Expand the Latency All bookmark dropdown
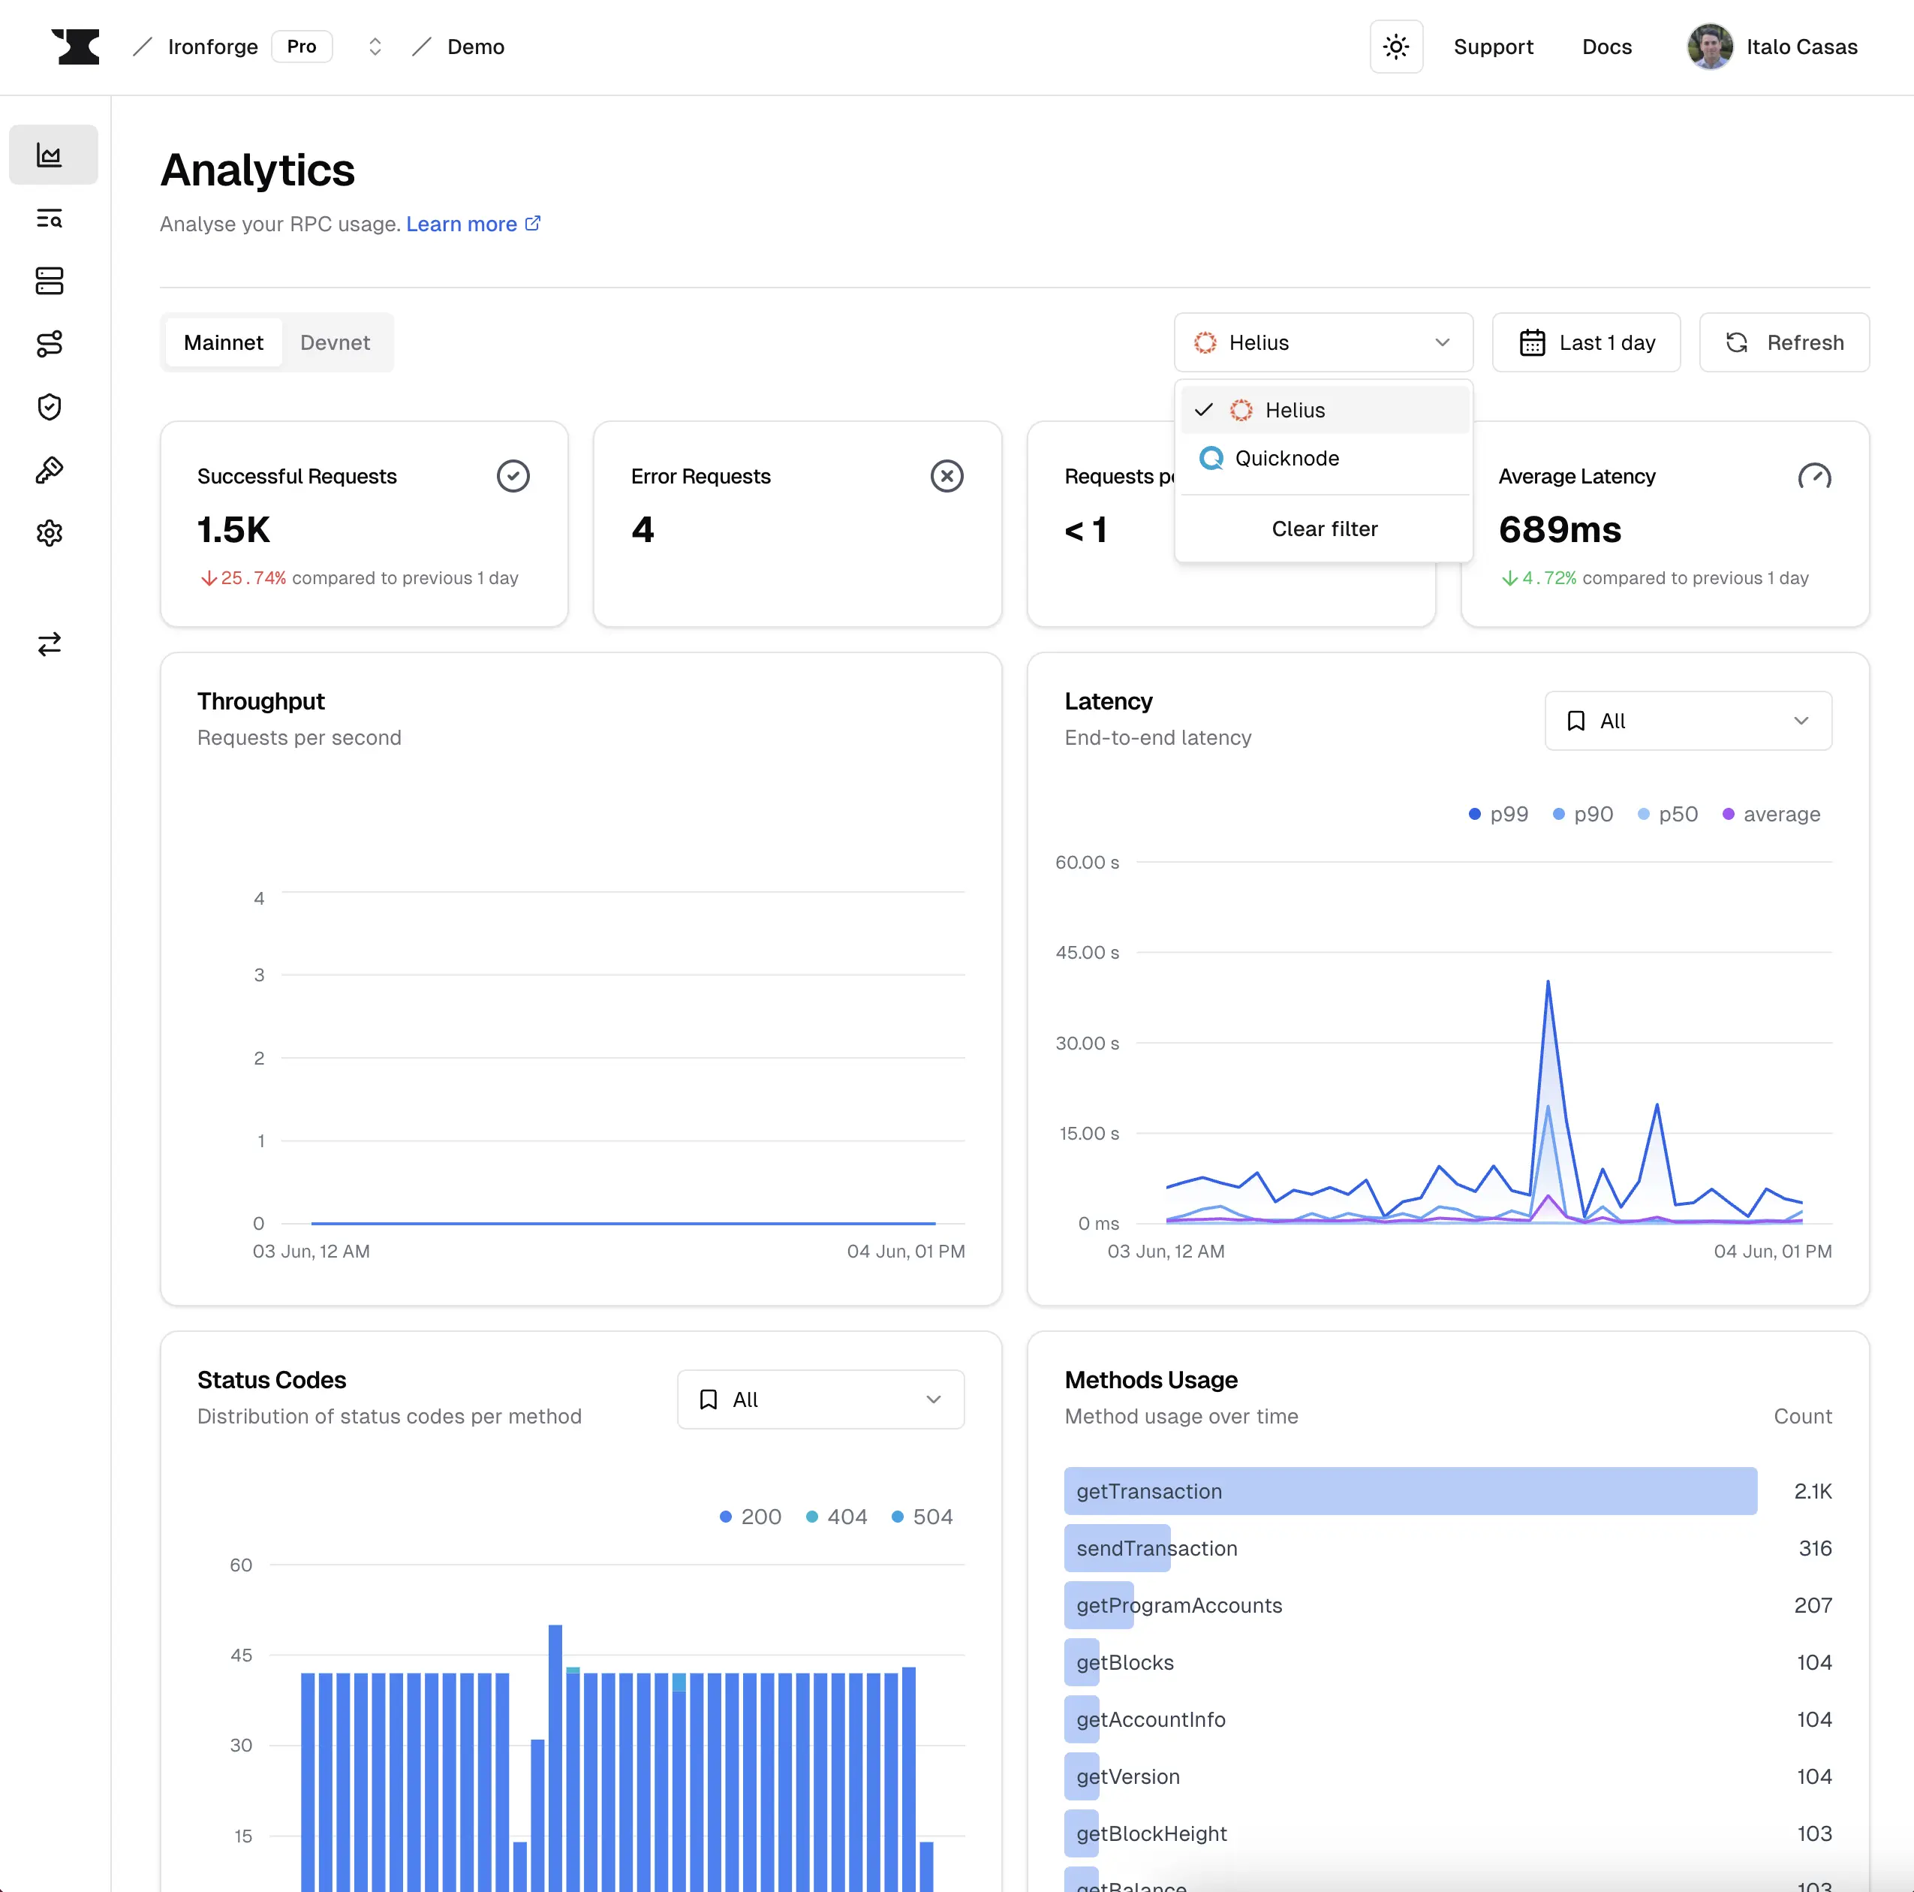This screenshot has width=1914, height=1892. [x=1688, y=721]
